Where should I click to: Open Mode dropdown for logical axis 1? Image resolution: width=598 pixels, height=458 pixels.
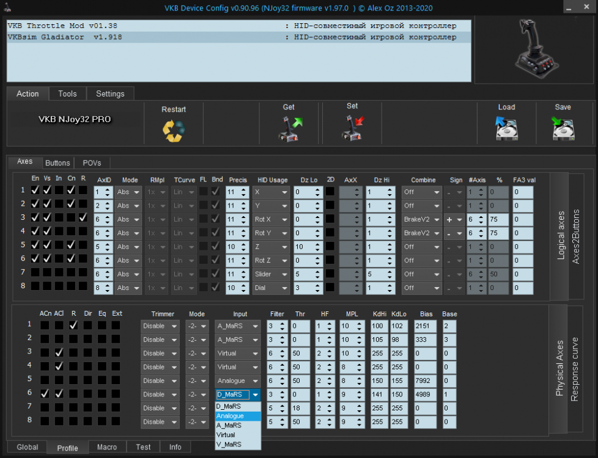click(x=128, y=192)
